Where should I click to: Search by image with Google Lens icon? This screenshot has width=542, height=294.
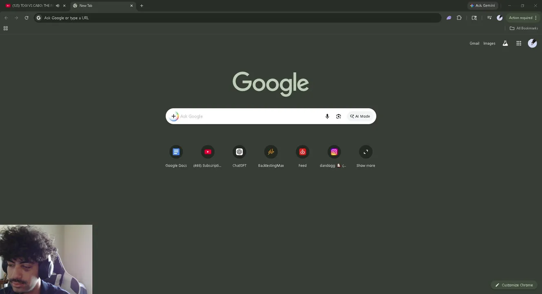coord(338,116)
